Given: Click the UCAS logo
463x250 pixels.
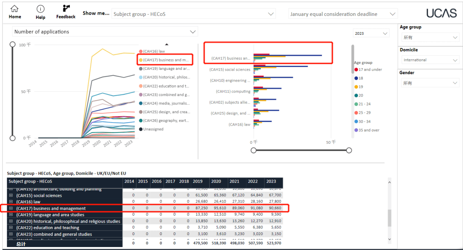Looking at the screenshot, I should (441, 13).
